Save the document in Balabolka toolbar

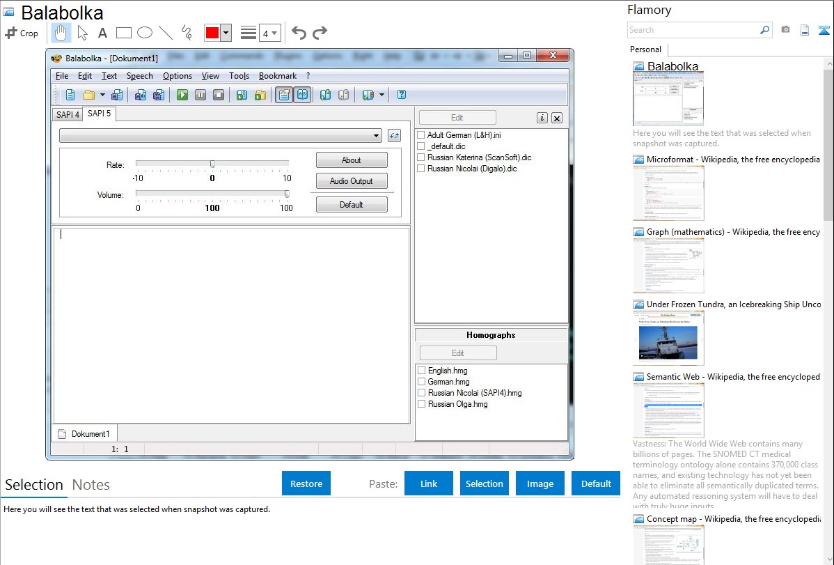(117, 95)
